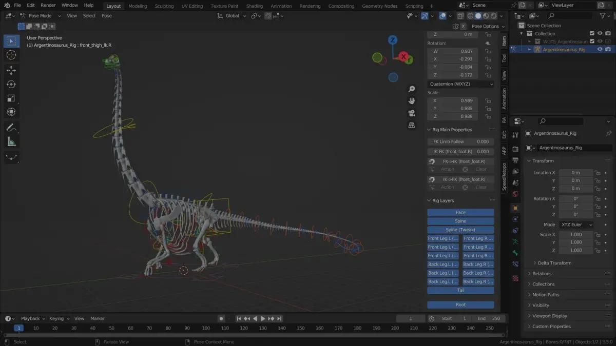This screenshot has width=616, height=346.
Task: Adjust the IK-FK (front_foot.R) slider
Action: [460, 152]
